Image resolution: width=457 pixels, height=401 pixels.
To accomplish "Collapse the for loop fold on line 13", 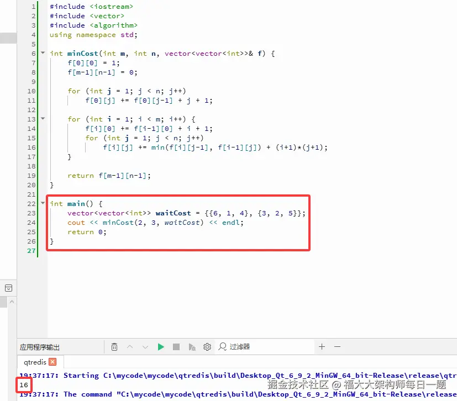I will point(43,119).
